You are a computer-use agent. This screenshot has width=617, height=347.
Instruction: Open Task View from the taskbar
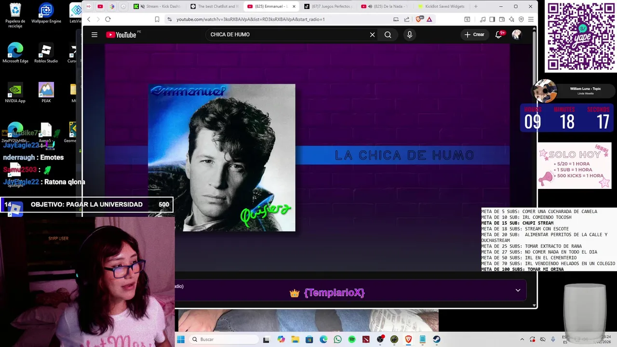click(266, 339)
